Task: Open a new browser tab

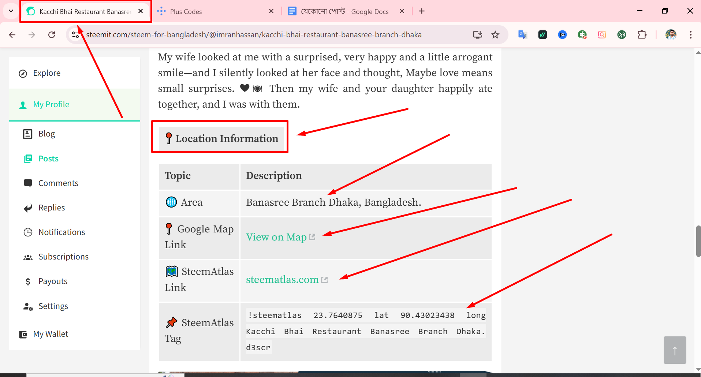Action: tap(422, 11)
